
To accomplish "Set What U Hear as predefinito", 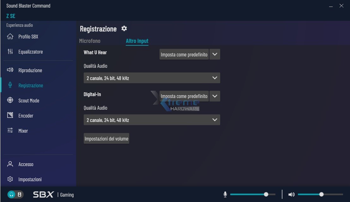I will point(184,54).
